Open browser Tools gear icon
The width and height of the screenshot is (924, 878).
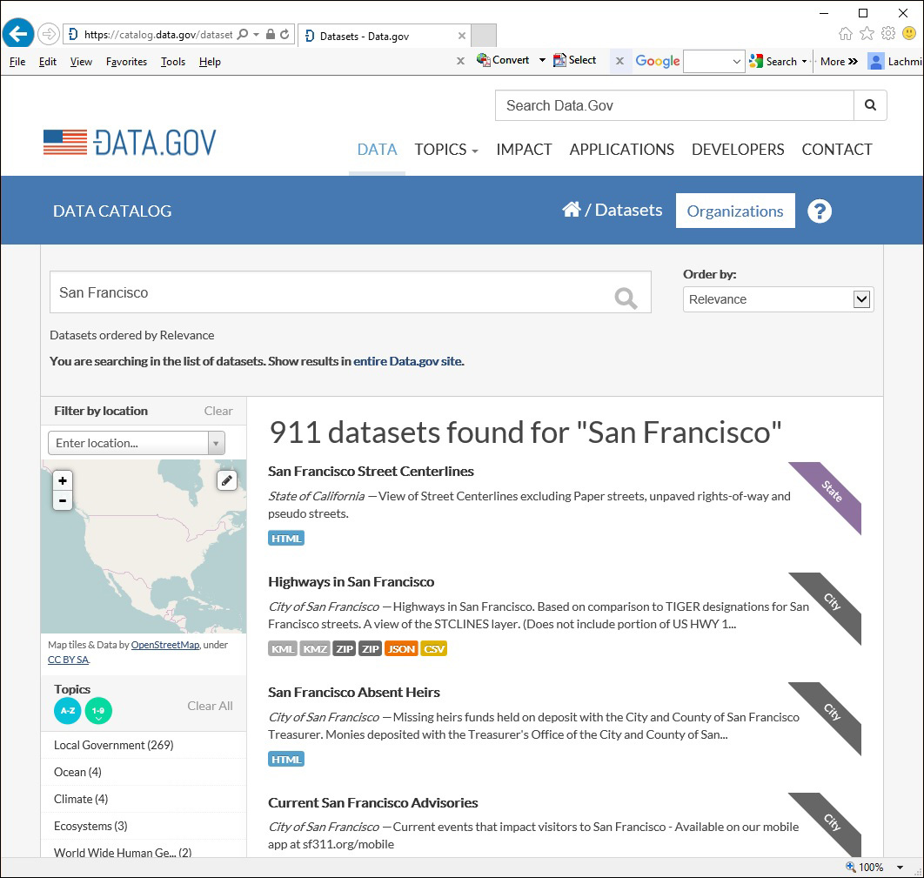coord(888,34)
